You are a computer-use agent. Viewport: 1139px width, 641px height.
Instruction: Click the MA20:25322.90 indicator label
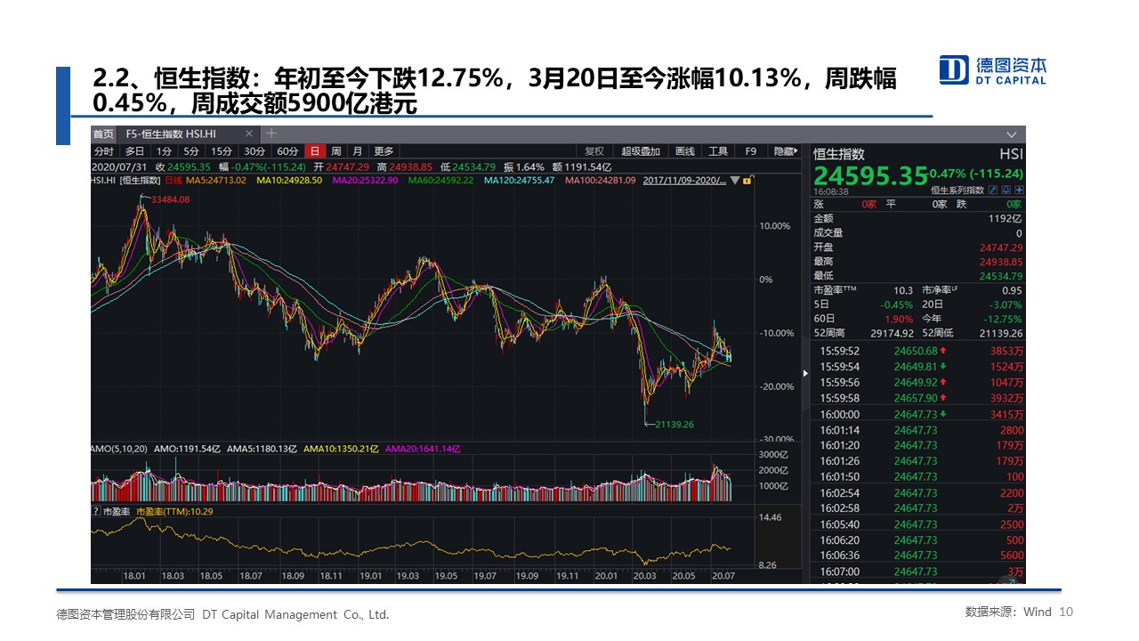pos(365,180)
